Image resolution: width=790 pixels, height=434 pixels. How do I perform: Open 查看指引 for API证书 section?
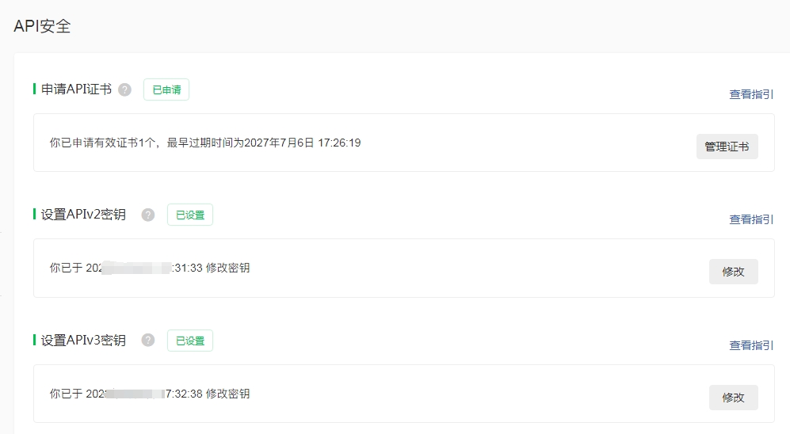pos(751,94)
